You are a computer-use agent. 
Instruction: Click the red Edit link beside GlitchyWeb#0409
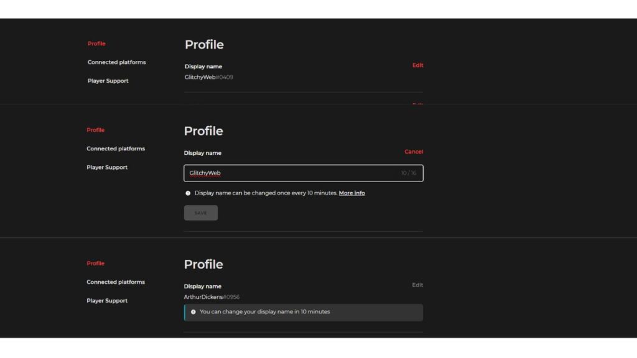click(x=417, y=65)
